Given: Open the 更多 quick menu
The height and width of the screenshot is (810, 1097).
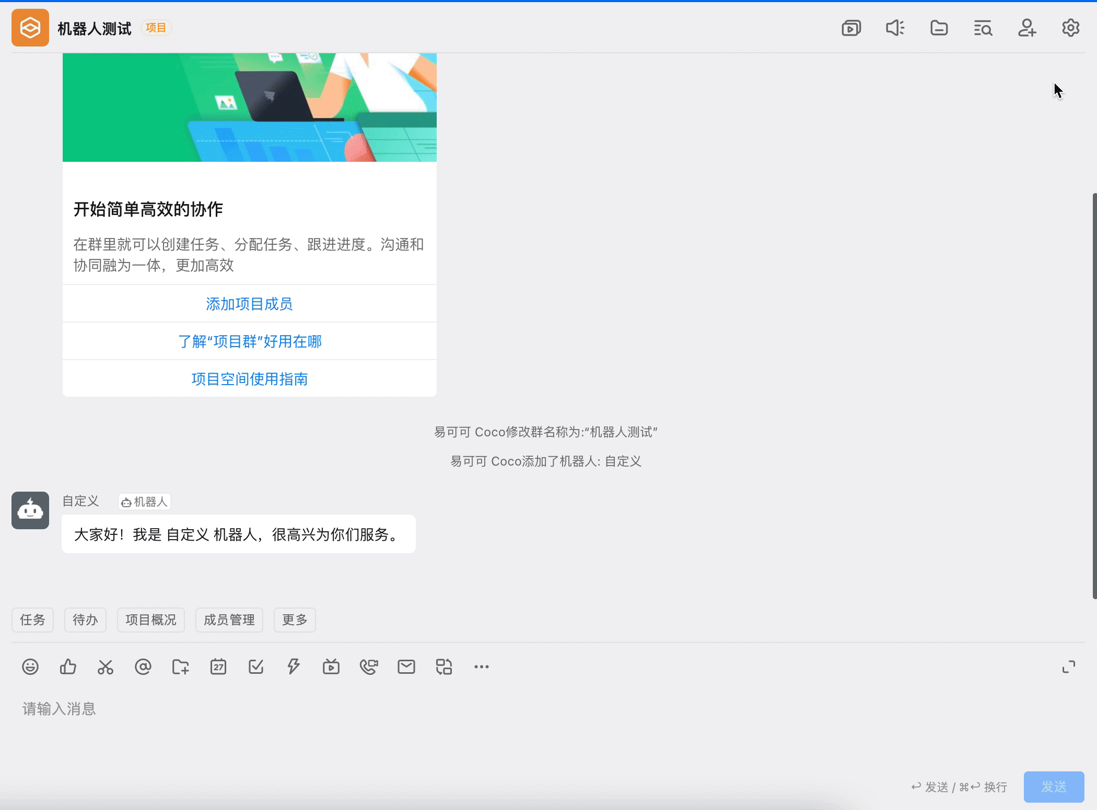Looking at the screenshot, I should (x=294, y=620).
